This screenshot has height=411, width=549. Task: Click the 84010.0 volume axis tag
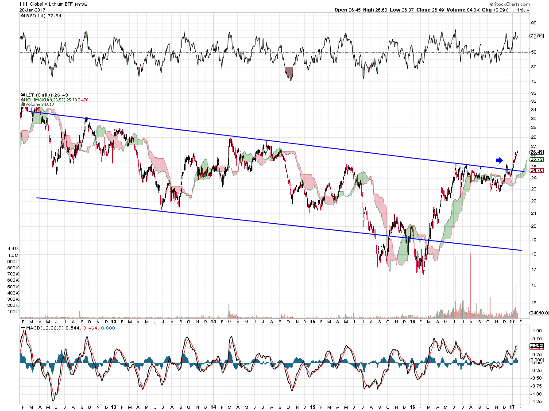537,313
